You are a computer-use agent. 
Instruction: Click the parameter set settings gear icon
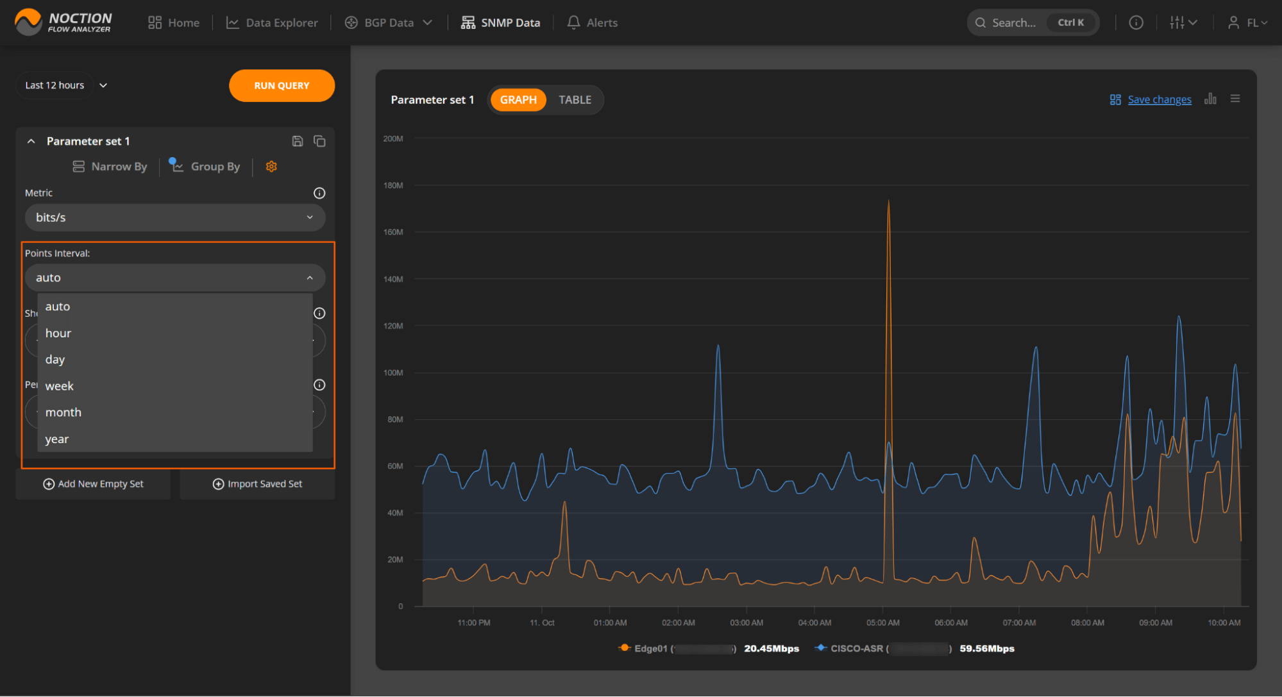271,167
